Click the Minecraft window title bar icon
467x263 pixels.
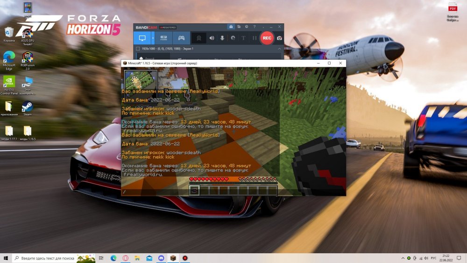[x=125, y=63]
